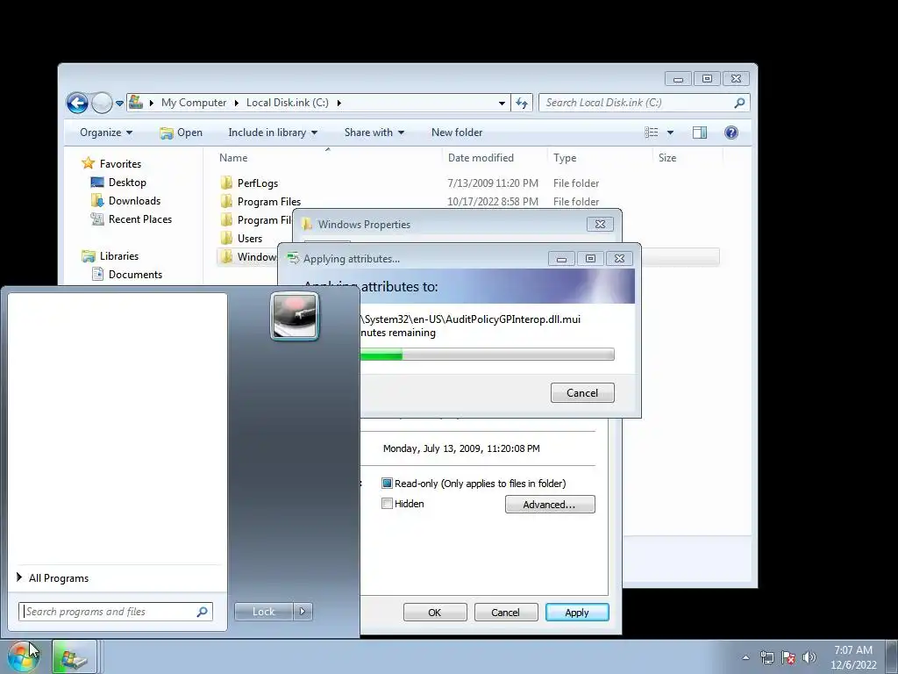Image resolution: width=898 pixels, height=674 pixels.
Task: Select Recent Places in navigation pane
Action: 132,219
